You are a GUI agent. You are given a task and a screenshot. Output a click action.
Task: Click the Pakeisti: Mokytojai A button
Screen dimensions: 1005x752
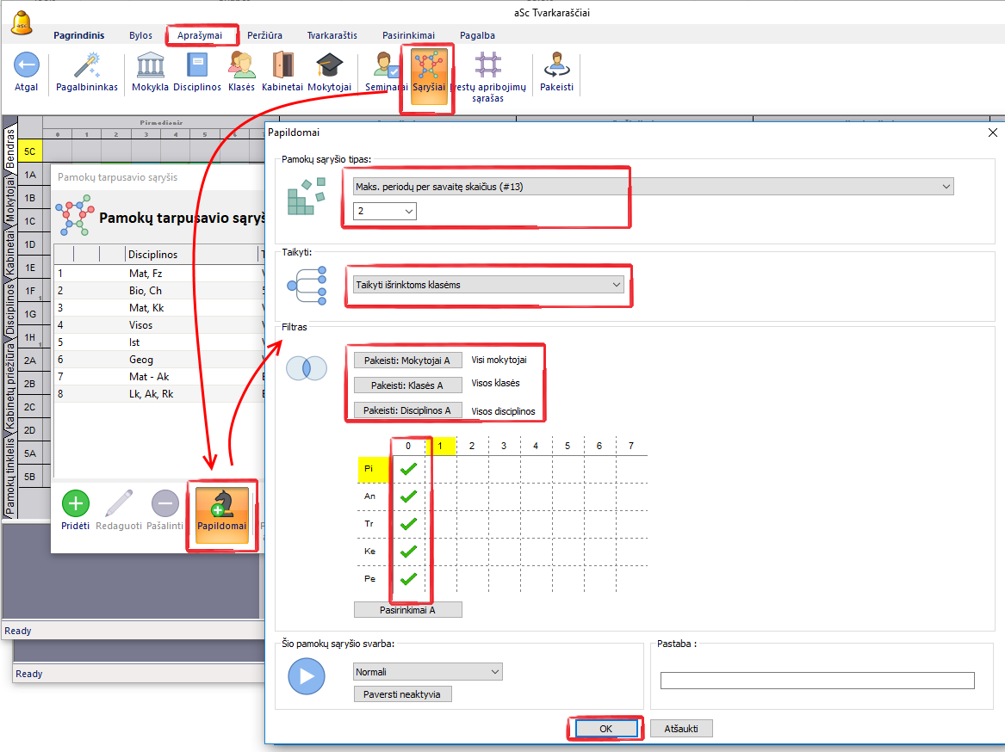(x=407, y=361)
